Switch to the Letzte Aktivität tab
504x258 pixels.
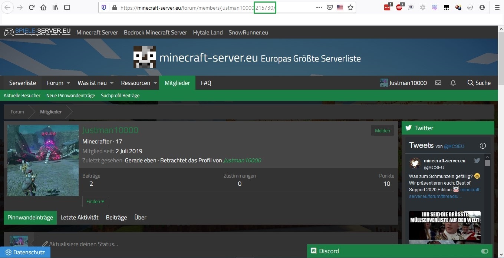[79, 218]
